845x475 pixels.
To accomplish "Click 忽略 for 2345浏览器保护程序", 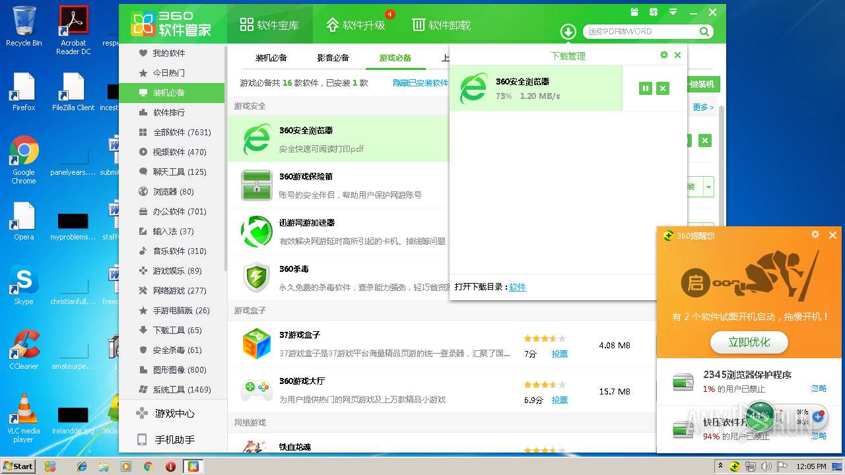I will click(819, 389).
